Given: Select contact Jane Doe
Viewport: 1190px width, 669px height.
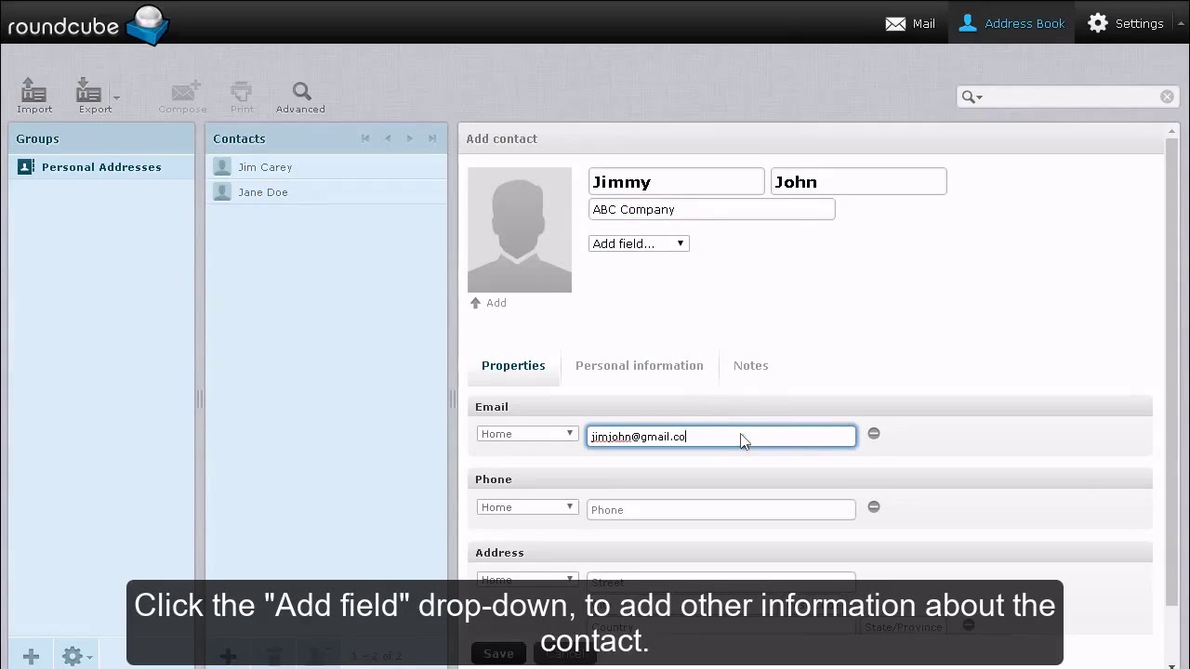Looking at the screenshot, I should tap(326, 192).
